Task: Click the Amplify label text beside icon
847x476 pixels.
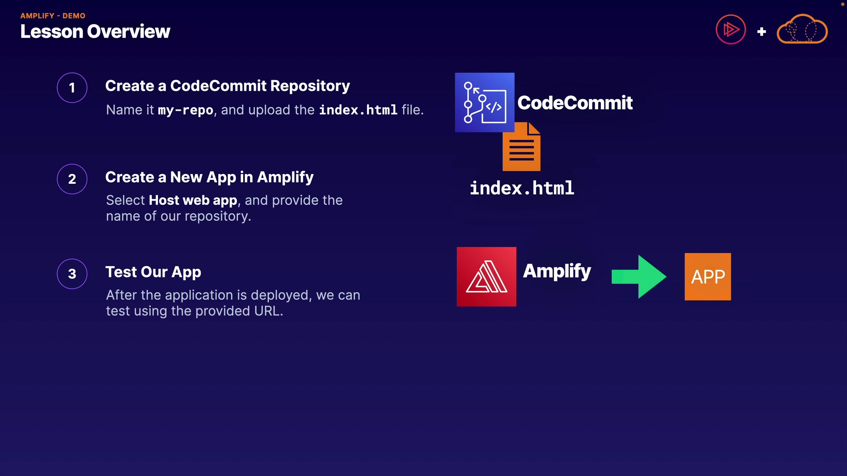Action: (x=557, y=271)
